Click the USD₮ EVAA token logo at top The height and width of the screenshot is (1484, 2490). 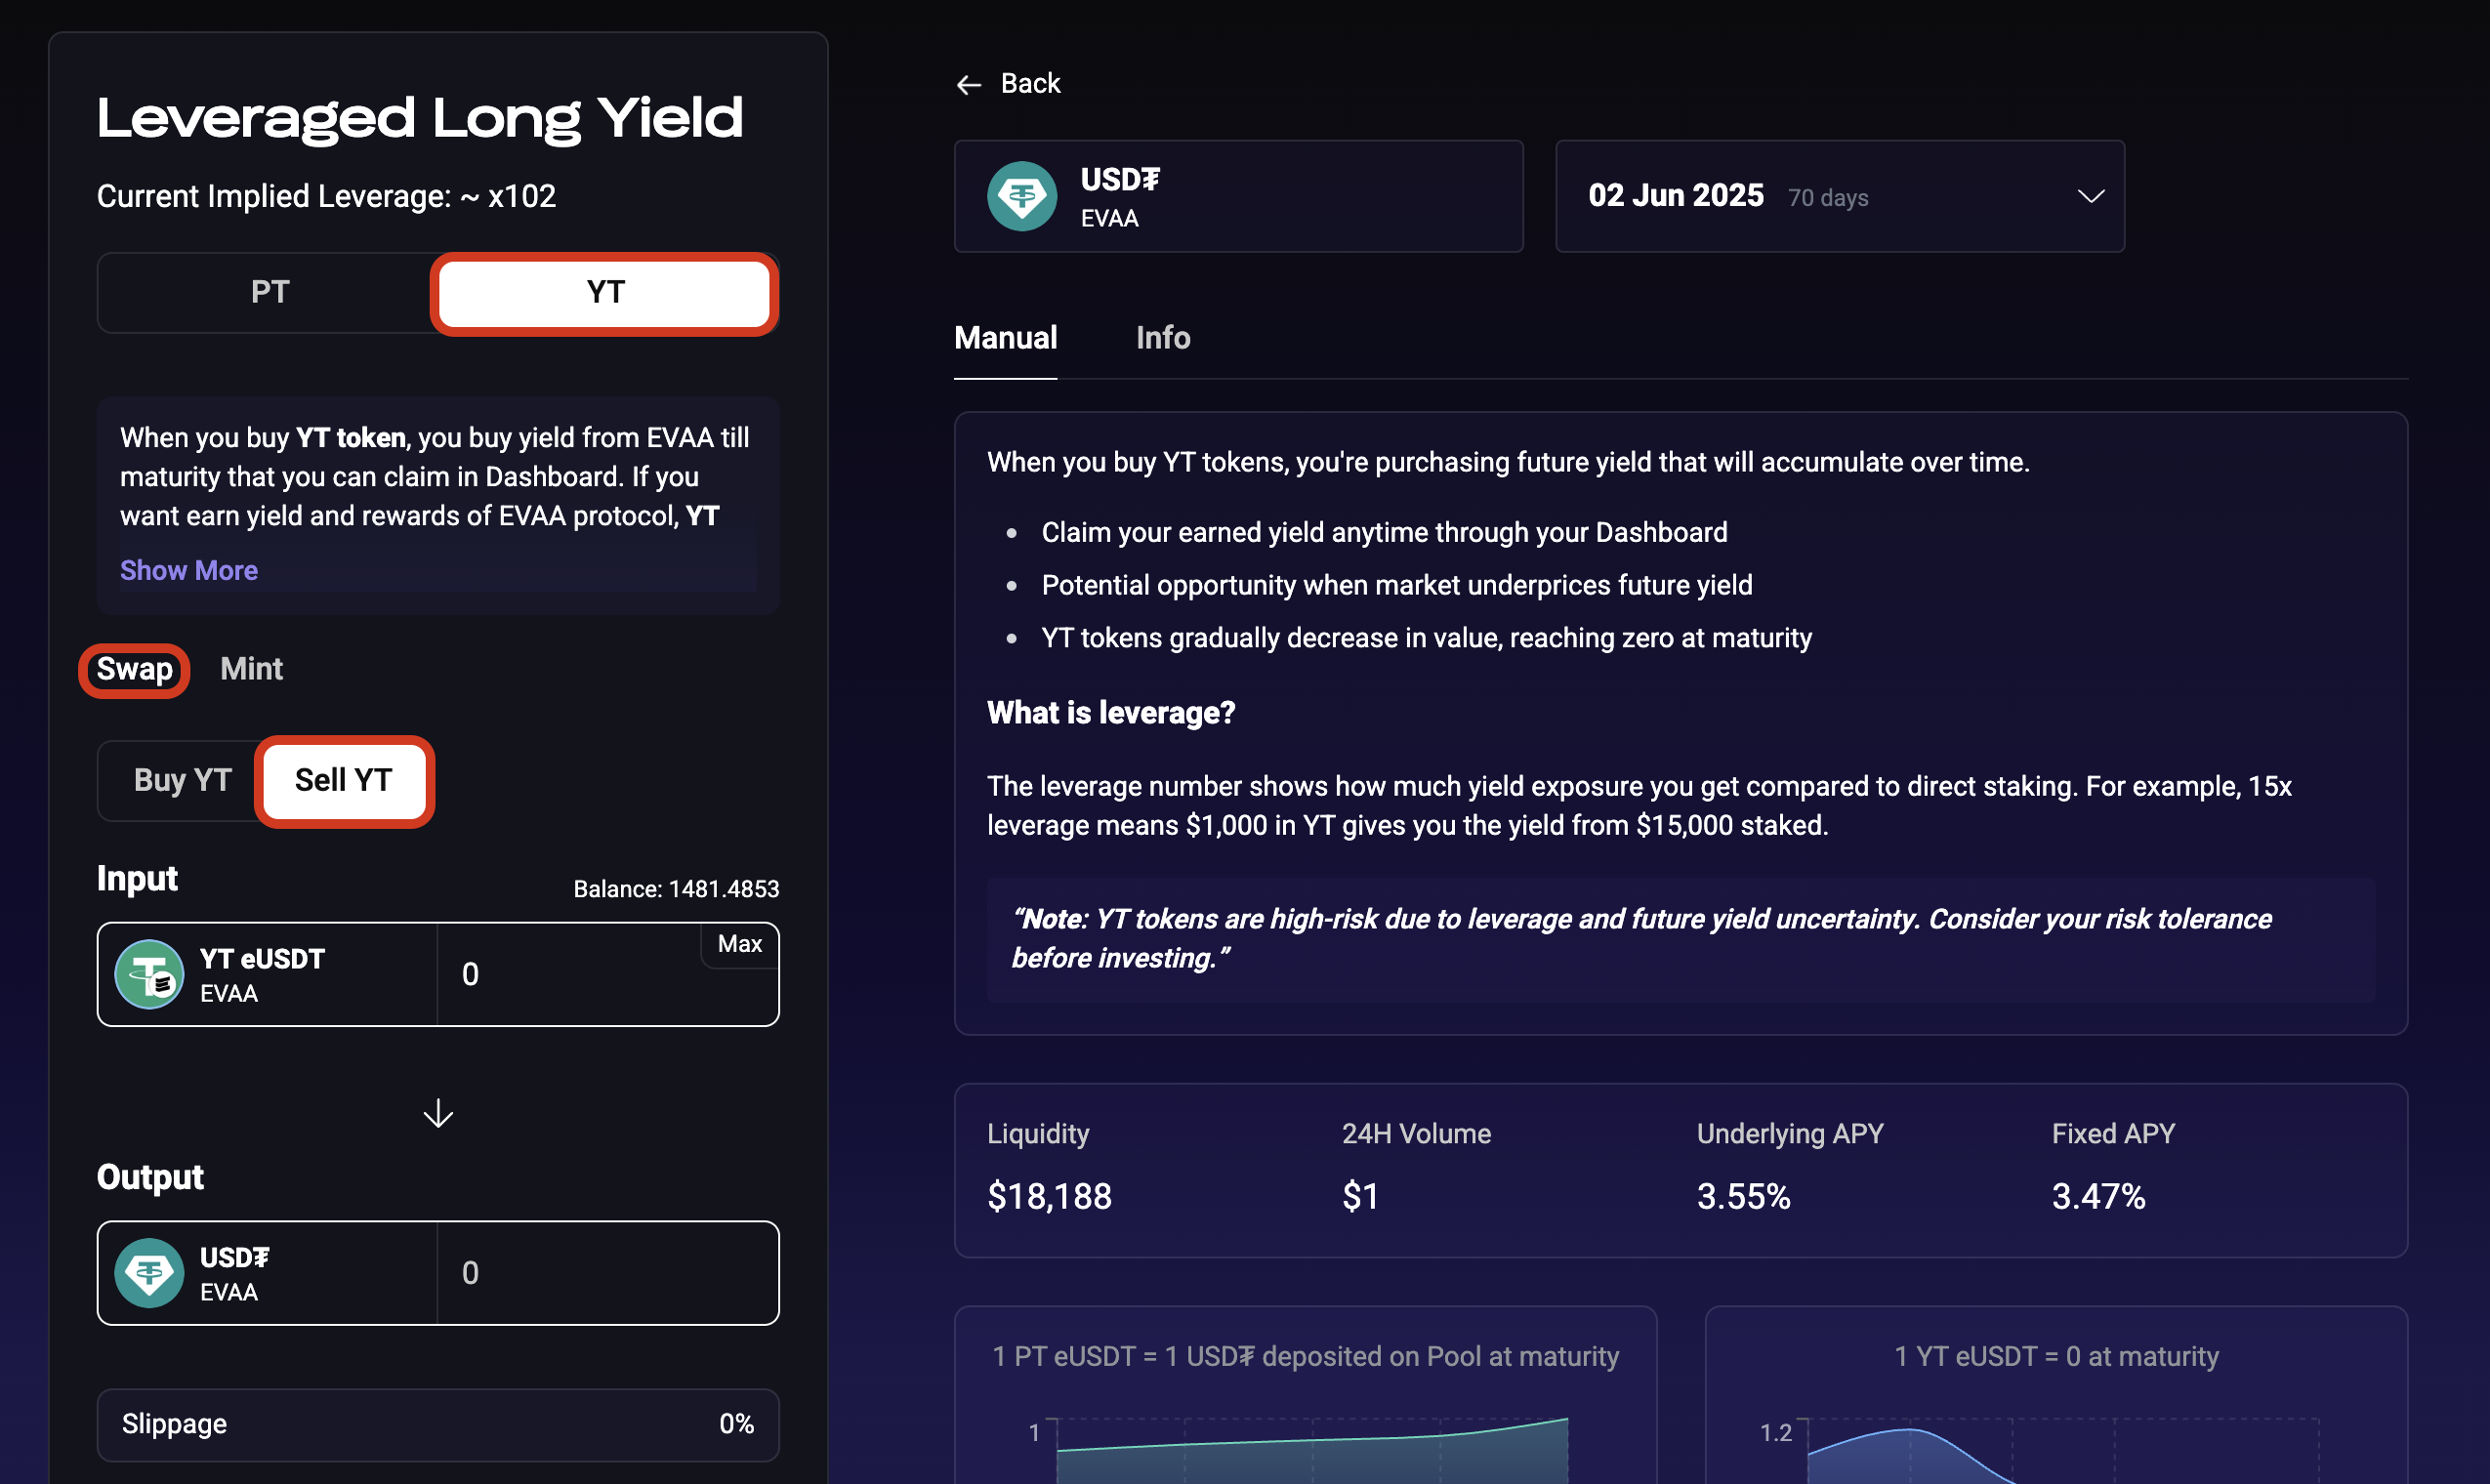1021,197
